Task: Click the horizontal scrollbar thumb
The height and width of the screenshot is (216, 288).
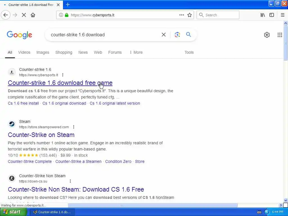Action: click(153, 205)
